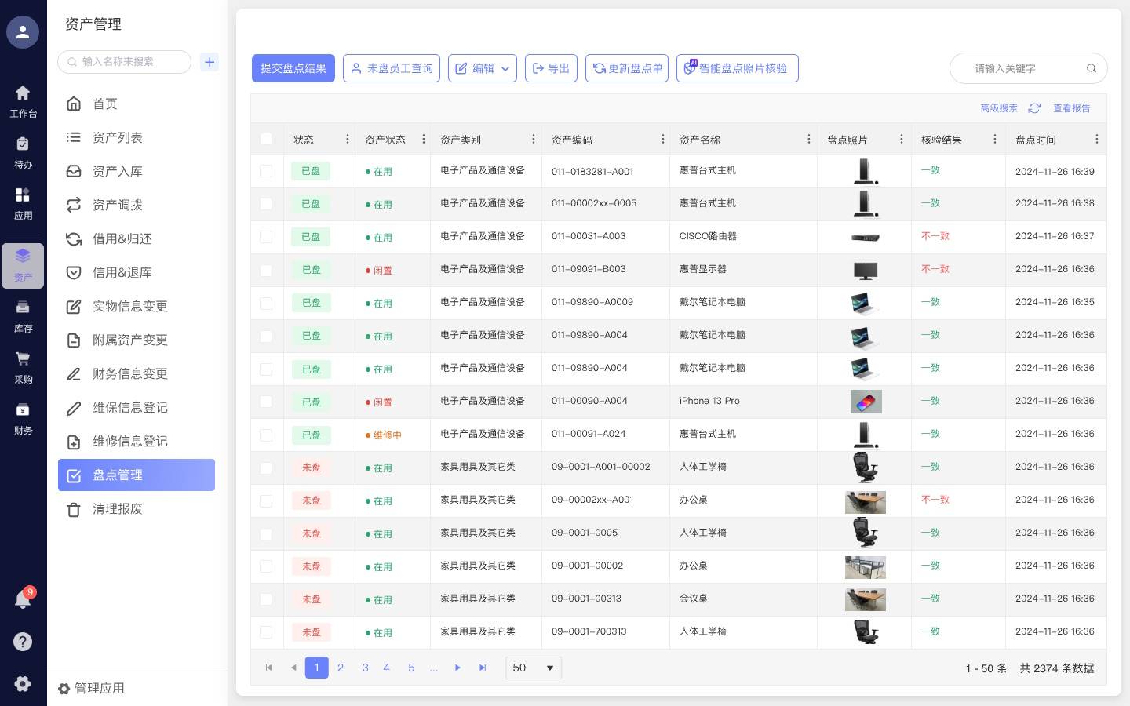Open the 工作台 home icon
This screenshot has width=1130, height=706.
[x=23, y=100]
